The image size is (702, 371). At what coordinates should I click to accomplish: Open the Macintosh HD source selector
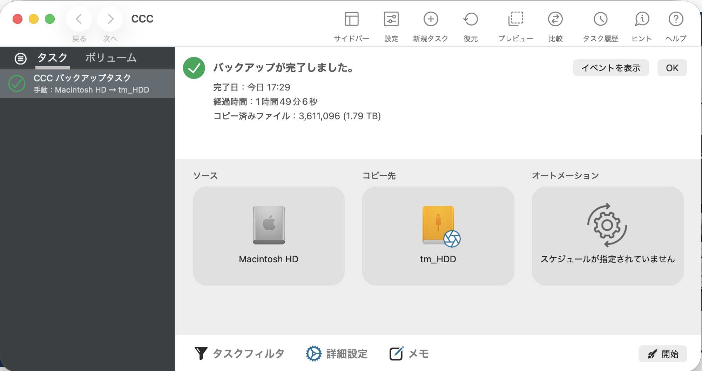269,236
